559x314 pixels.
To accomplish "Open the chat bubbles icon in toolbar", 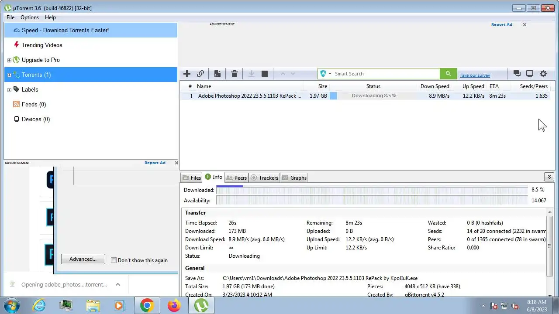I will [517, 74].
